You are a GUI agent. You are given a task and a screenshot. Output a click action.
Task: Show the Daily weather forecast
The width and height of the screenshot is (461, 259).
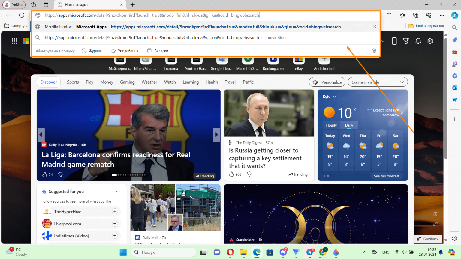349,125
